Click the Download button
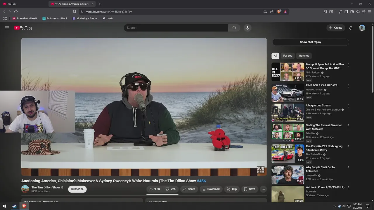The width and height of the screenshot is (374, 210). [x=211, y=189]
